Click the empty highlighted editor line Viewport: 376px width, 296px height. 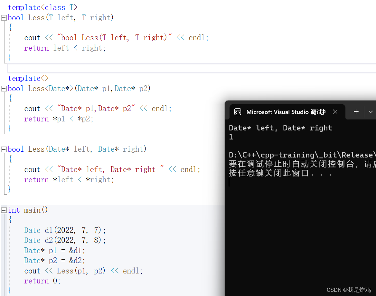click(x=191, y=68)
